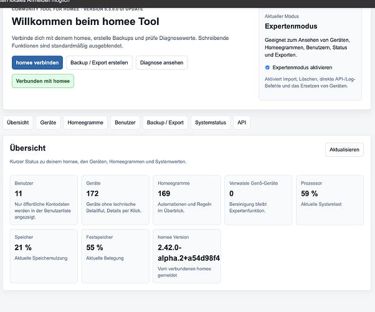Click the Aktuelle Systemlast label

pyautogui.click(x=321, y=204)
